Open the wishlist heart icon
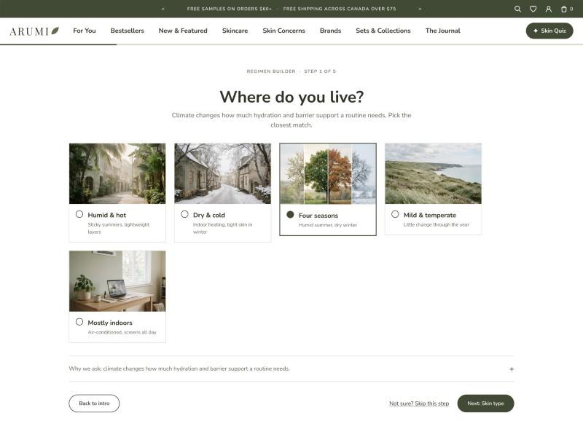Viewport: 583px width, 437px height. 533,9
